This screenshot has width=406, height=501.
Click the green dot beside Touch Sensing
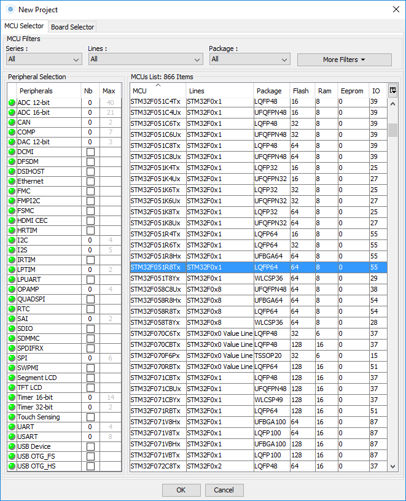click(12, 417)
